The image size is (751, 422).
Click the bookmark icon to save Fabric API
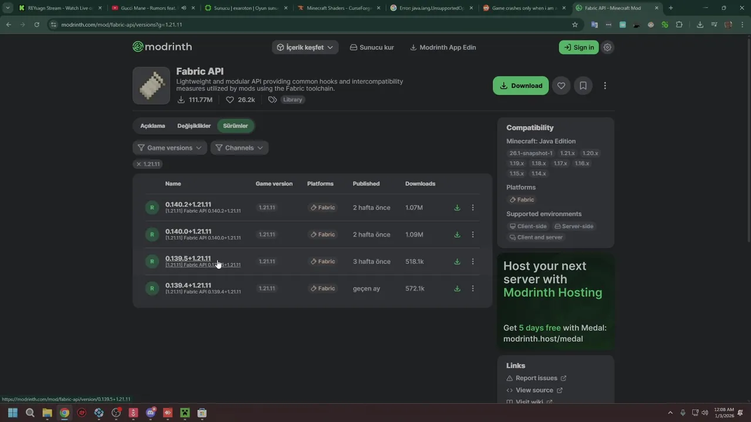[583, 86]
